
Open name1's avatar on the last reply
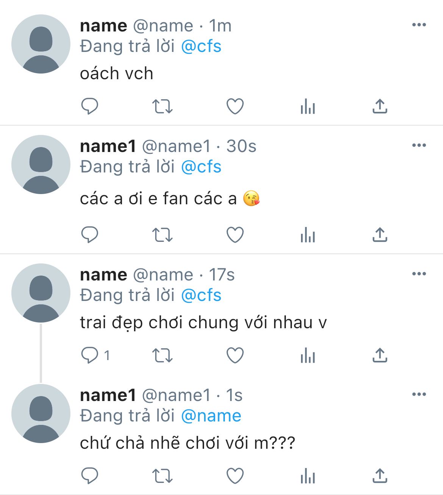pyautogui.click(x=41, y=414)
